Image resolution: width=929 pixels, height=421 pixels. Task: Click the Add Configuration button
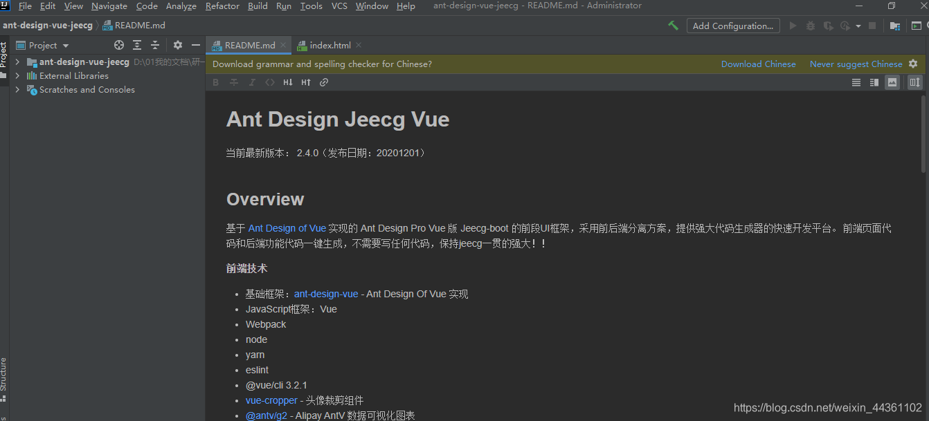pyautogui.click(x=733, y=26)
